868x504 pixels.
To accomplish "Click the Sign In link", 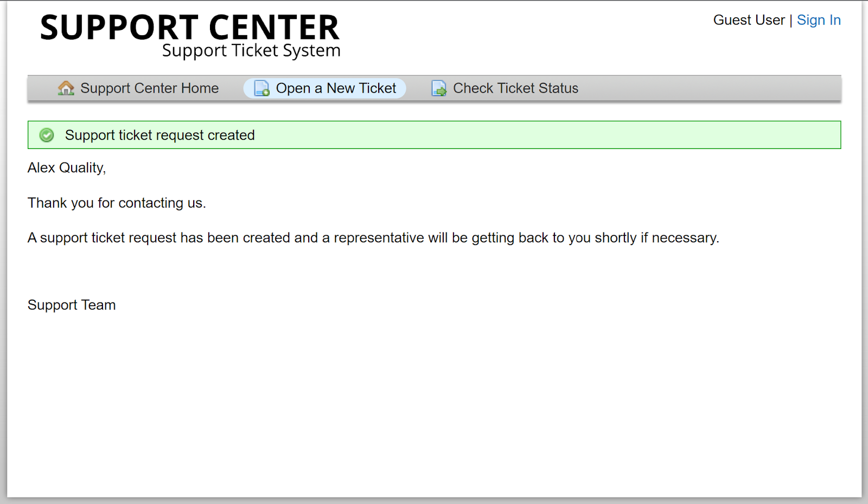I will 819,20.
